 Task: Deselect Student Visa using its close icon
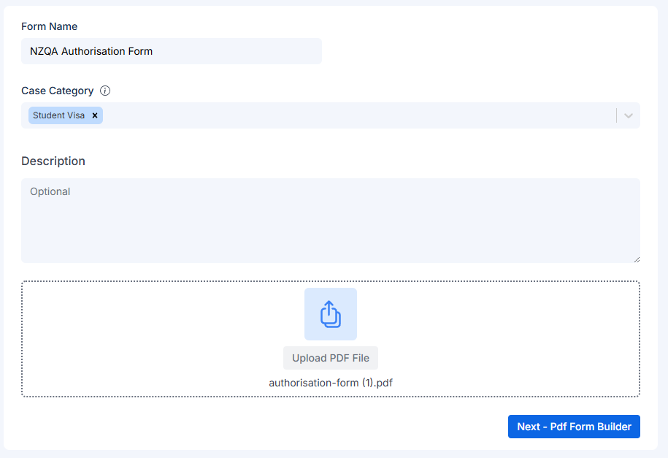point(95,115)
